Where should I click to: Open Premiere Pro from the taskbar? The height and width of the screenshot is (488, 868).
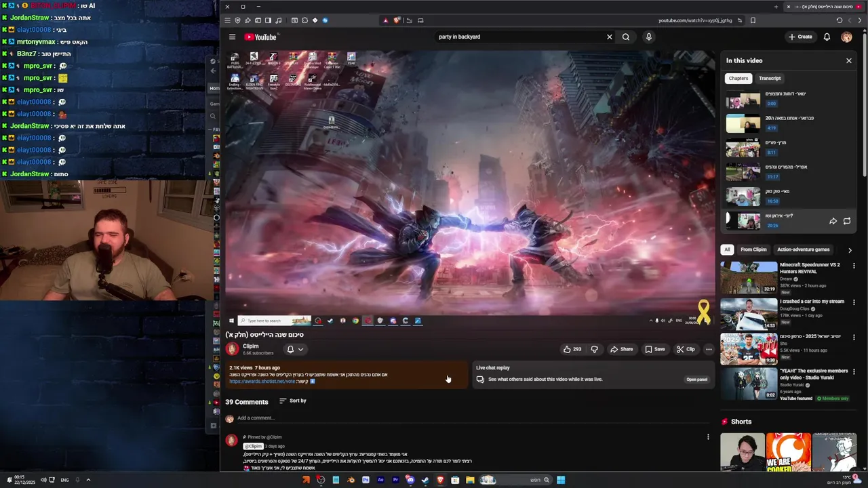pyautogui.click(x=395, y=480)
